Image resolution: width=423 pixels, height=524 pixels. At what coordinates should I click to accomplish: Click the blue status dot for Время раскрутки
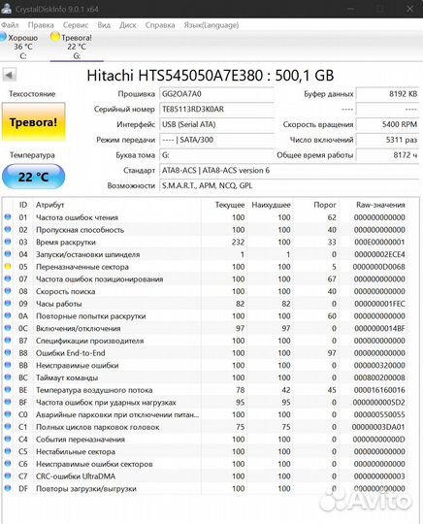point(8,242)
